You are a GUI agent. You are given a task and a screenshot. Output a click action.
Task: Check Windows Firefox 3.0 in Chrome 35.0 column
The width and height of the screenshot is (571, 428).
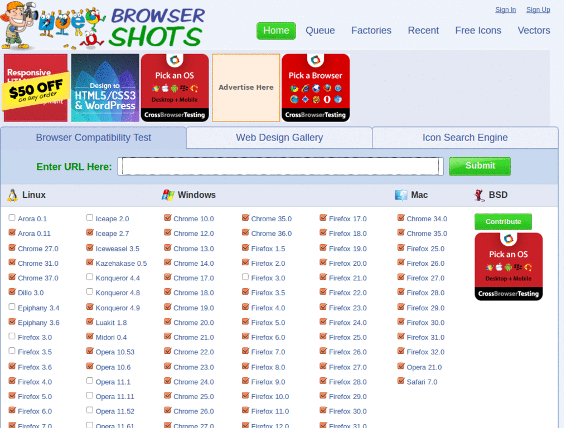[245, 277]
